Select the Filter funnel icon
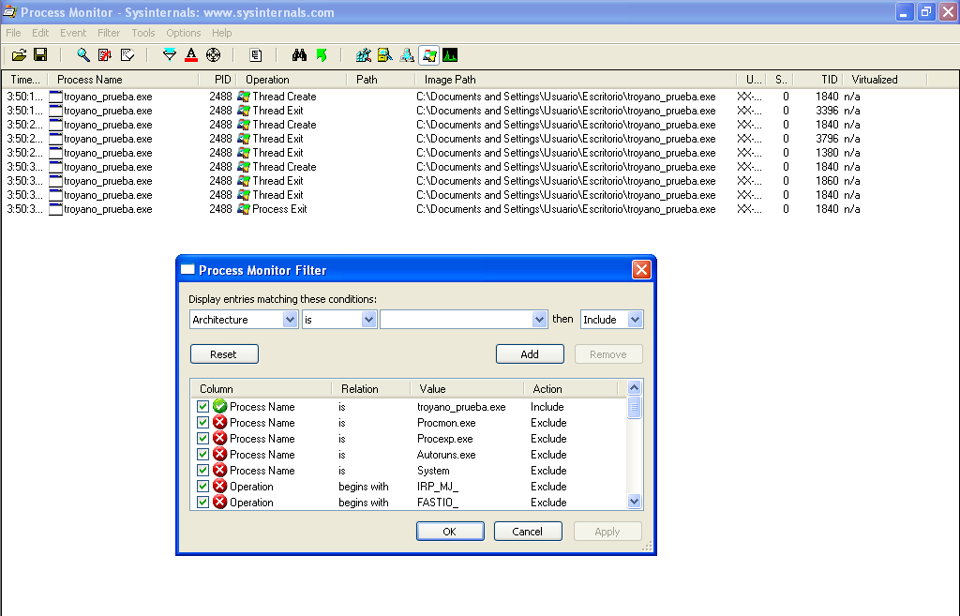960x616 pixels. tap(170, 54)
